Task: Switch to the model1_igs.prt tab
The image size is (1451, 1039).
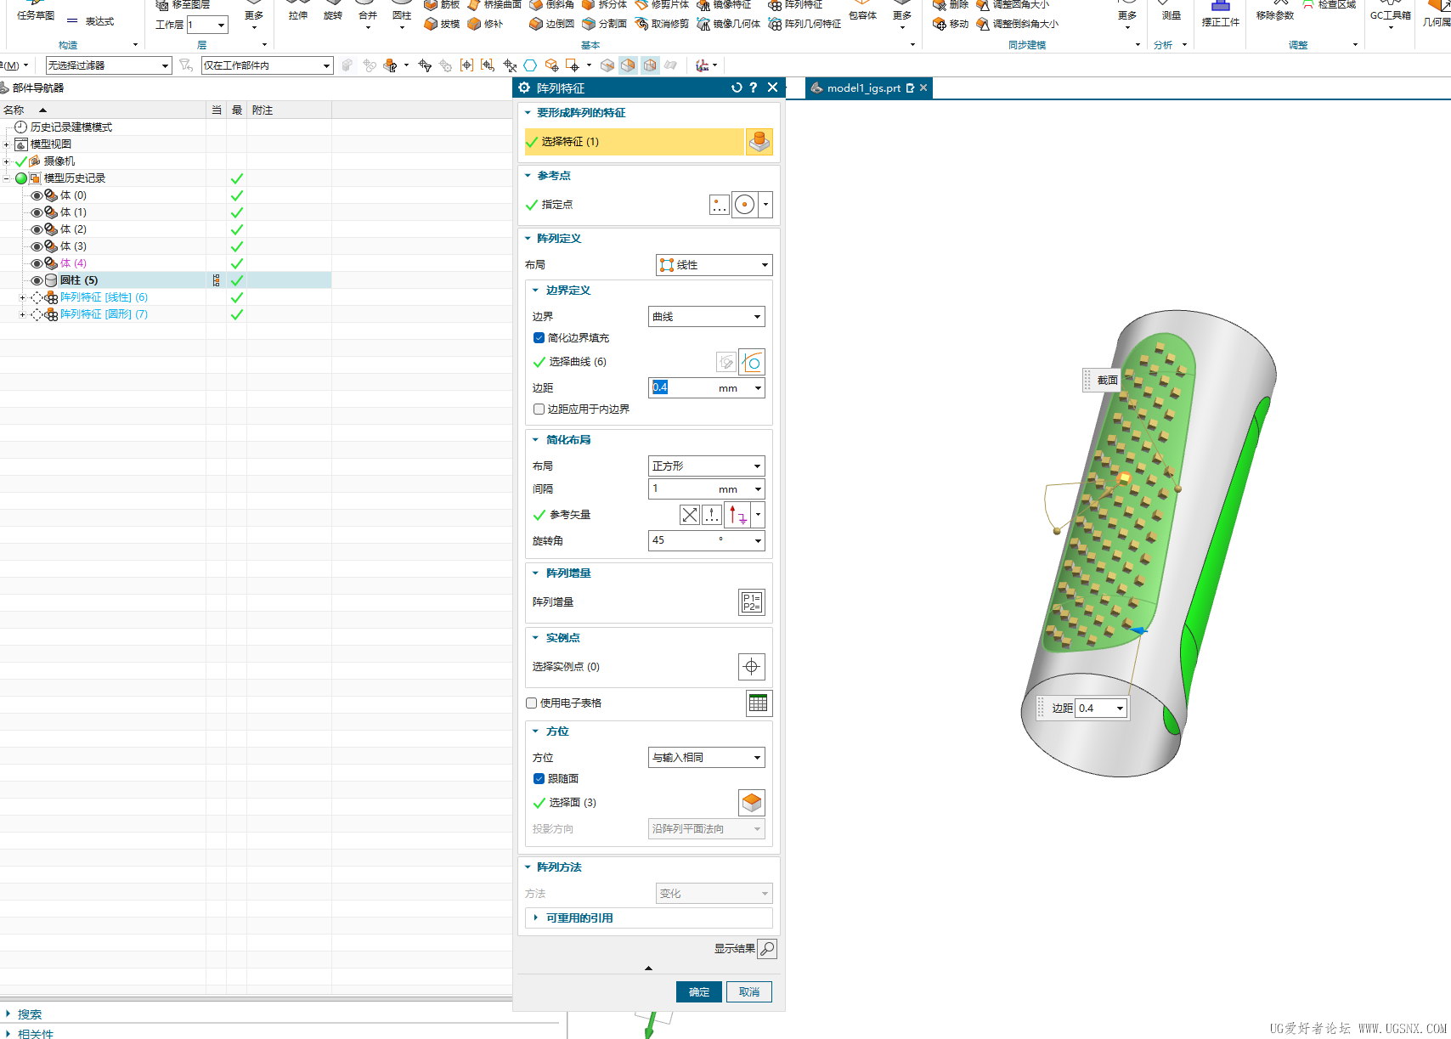Action: pyautogui.click(x=862, y=88)
